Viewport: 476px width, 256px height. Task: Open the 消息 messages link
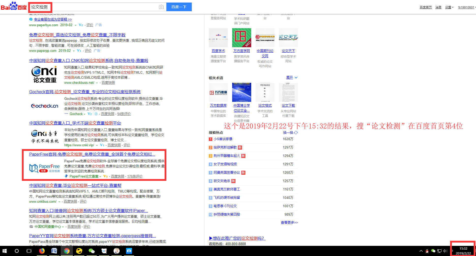point(438,7)
